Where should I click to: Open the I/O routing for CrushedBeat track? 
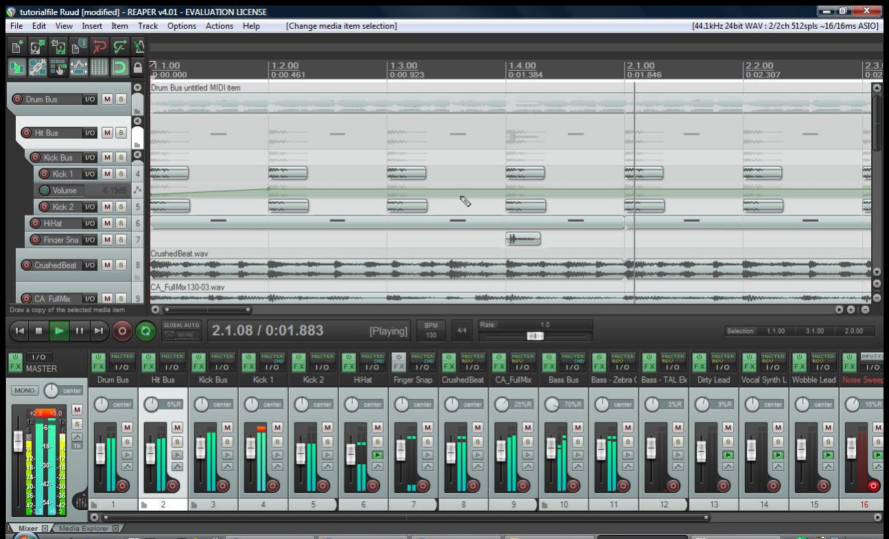click(89, 264)
